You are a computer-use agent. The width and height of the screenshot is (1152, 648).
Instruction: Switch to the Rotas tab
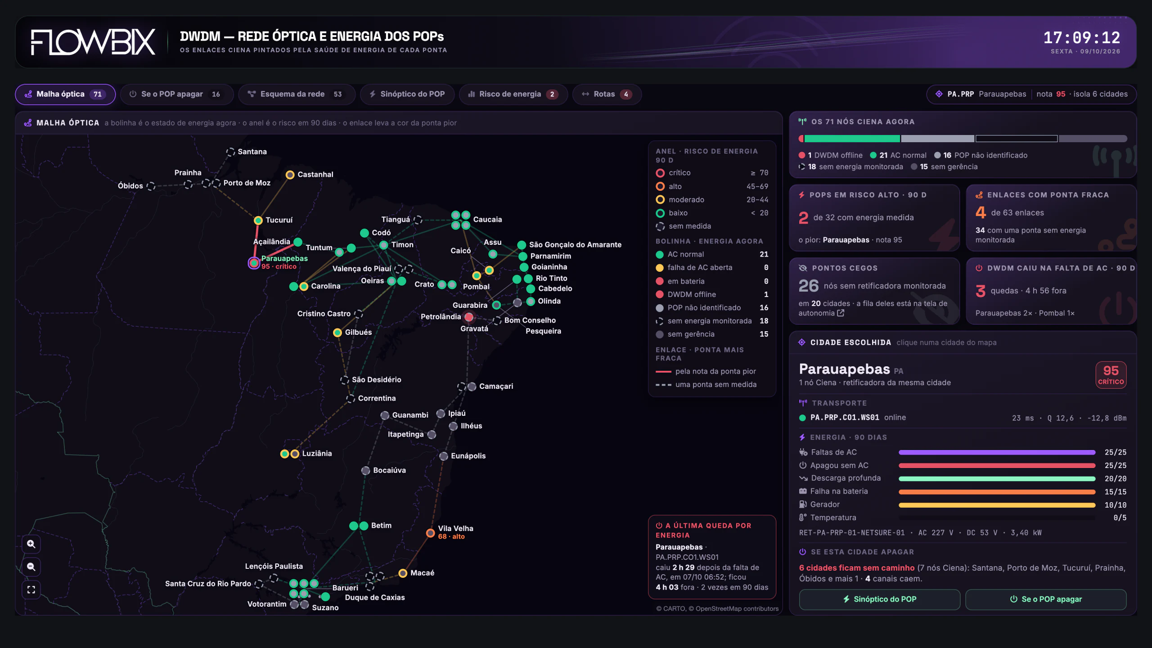tap(607, 94)
